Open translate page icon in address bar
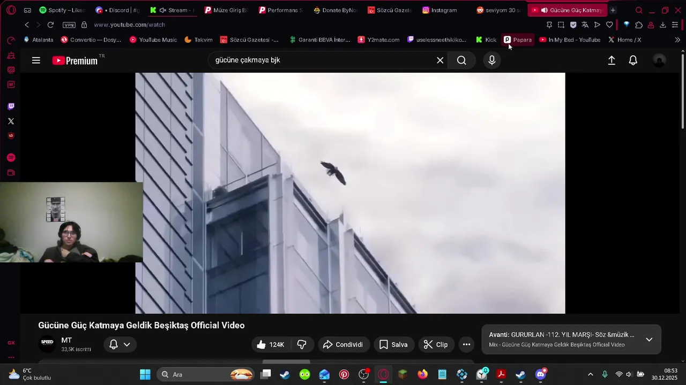Image resolution: width=686 pixels, height=385 pixels. tap(585, 25)
